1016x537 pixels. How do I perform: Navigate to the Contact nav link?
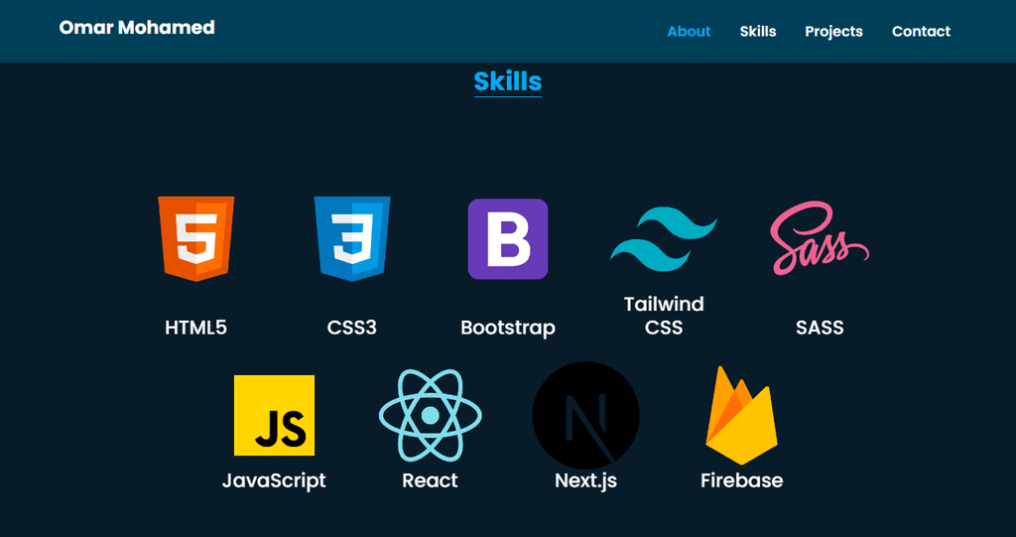coord(922,31)
